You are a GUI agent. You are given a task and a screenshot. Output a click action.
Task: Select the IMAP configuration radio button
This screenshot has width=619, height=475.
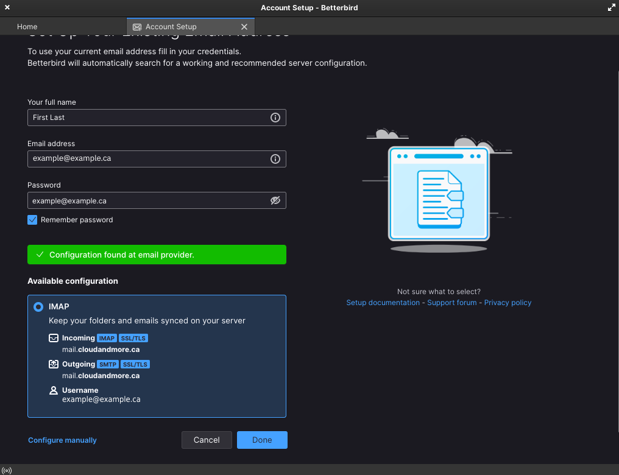pyautogui.click(x=38, y=306)
